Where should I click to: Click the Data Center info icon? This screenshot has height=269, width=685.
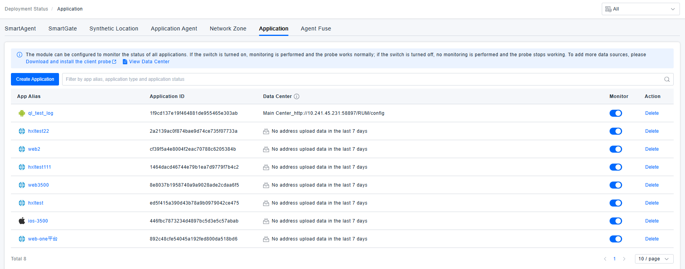297,96
